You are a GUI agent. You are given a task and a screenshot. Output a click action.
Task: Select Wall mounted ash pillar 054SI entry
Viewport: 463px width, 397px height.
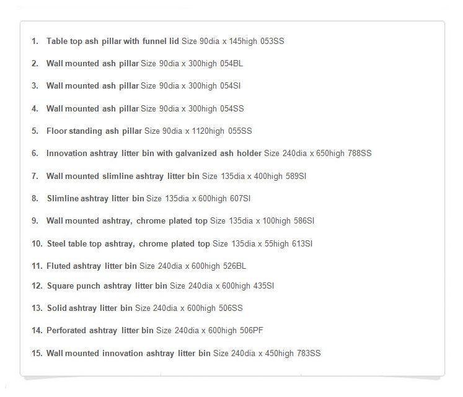point(136,86)
